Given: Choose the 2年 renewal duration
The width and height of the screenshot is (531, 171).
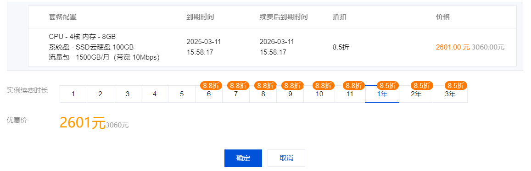Looking at the screenshot, I should (x=416, y=94).
